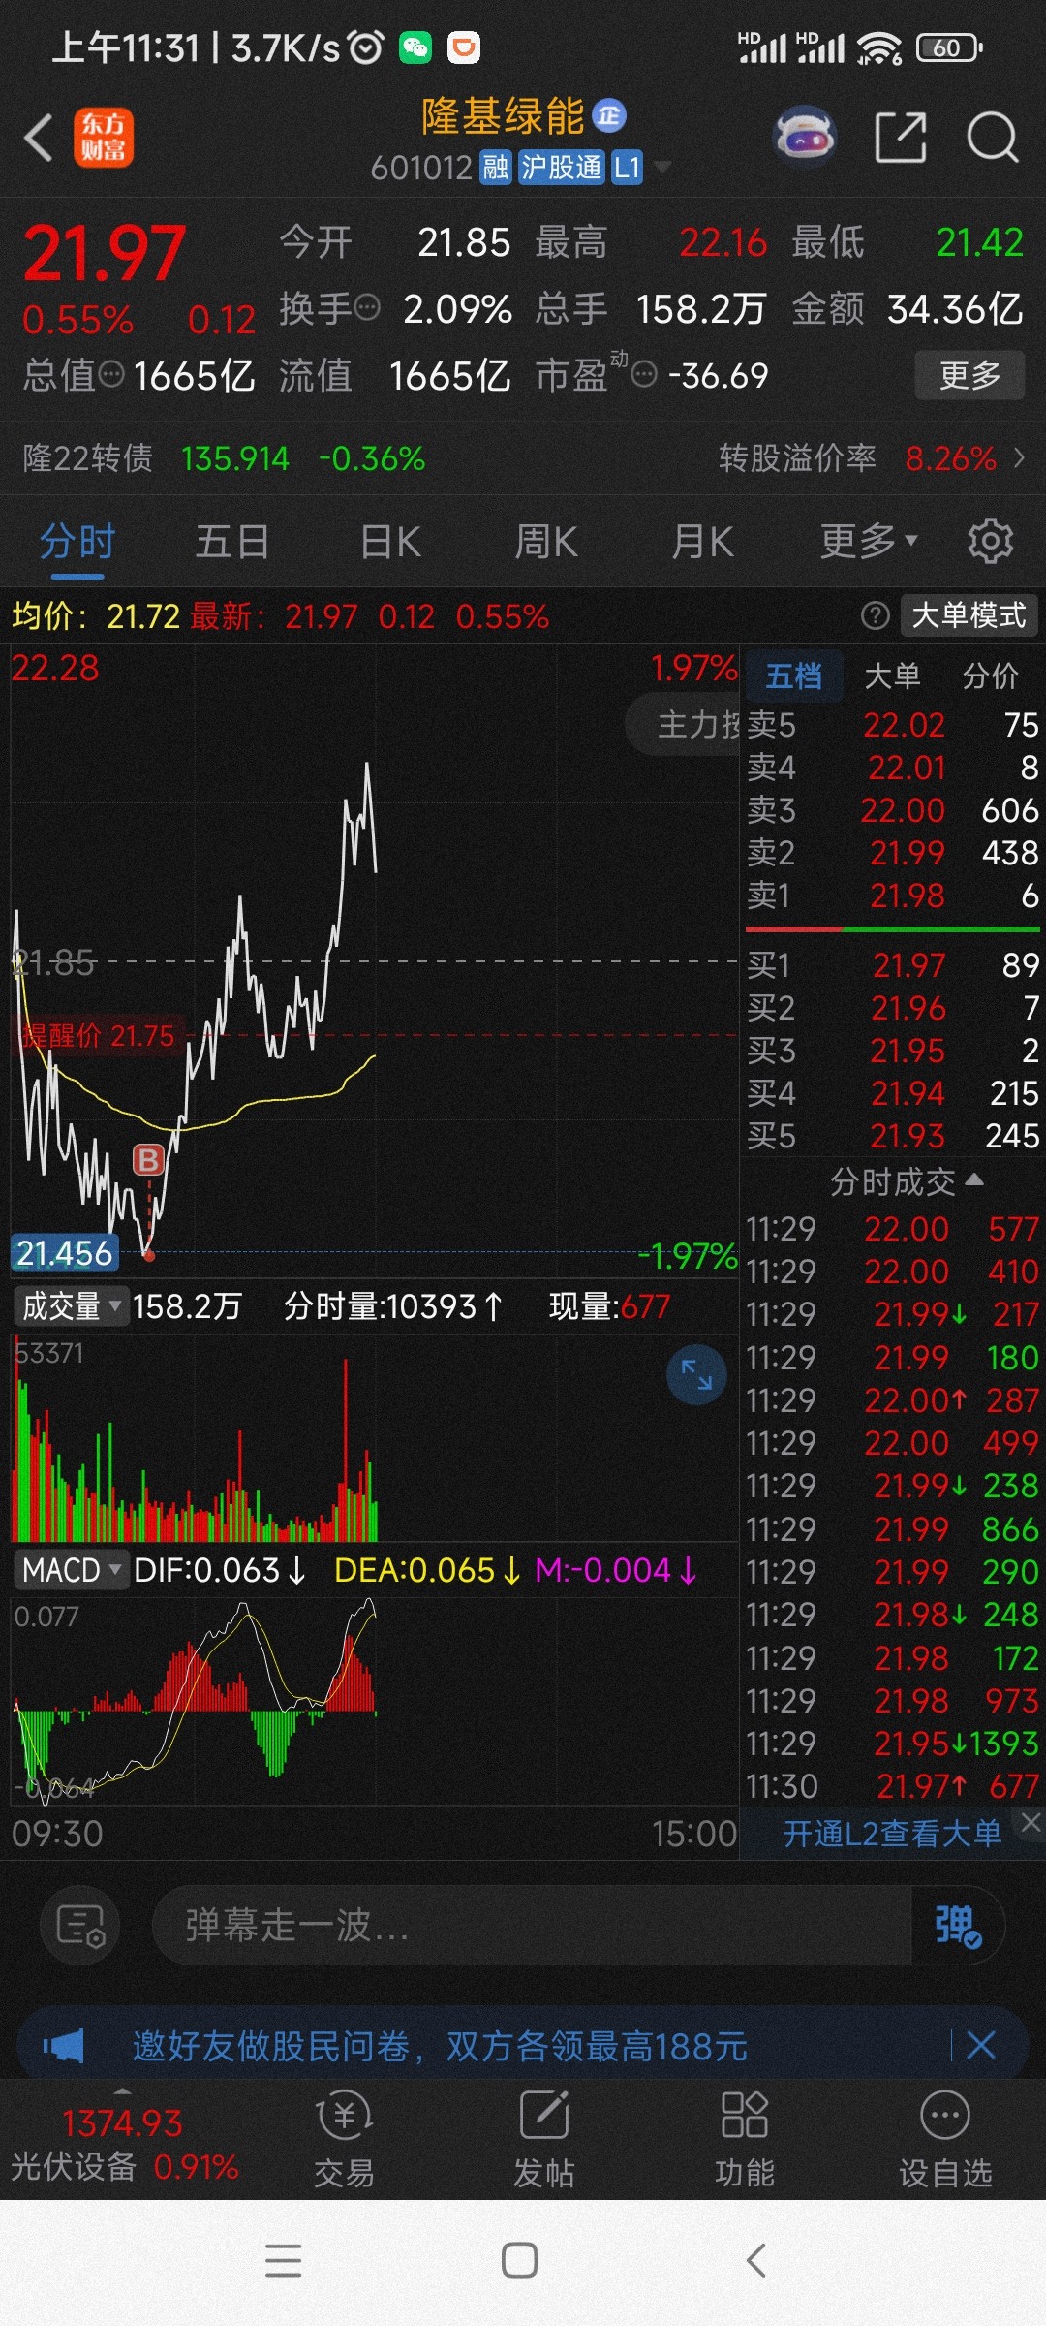Switch to the 月K tab
This screenshot has height=2326, width=1046.
(703, 541)
